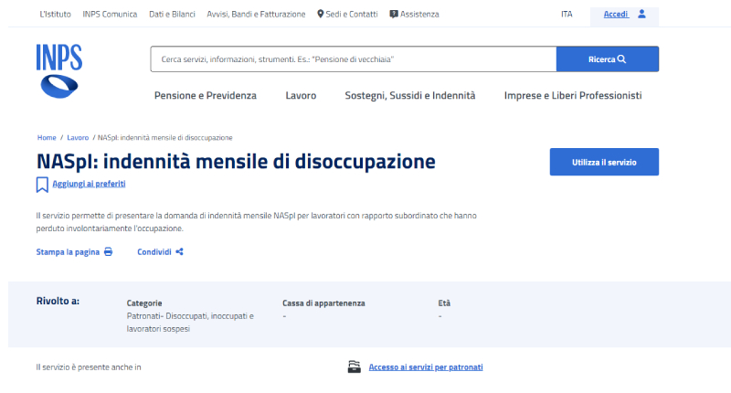This screenshot has width=731, height=393.
Task: Click the Categorie heading text
Action: point(144,303)
